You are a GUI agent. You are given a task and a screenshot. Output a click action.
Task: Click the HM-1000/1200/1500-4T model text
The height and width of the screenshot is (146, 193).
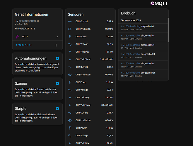(27, 21)
